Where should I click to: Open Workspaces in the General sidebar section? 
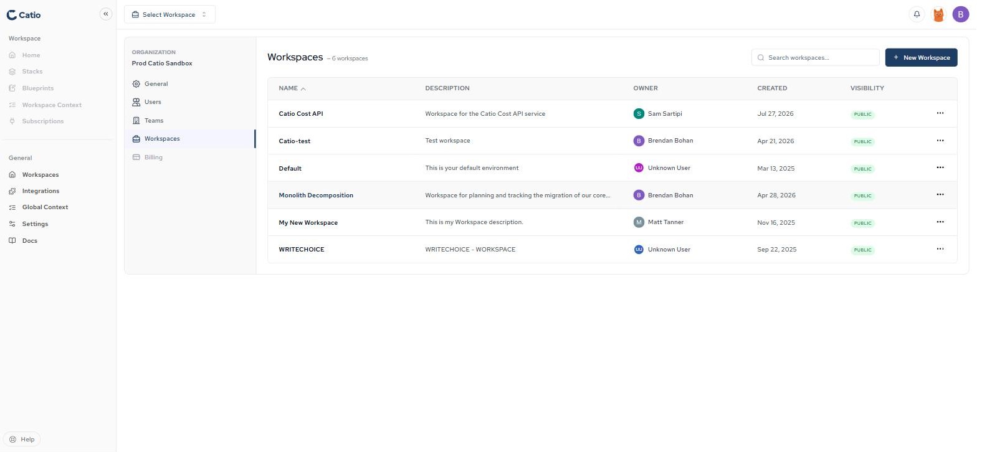(41, 175)
